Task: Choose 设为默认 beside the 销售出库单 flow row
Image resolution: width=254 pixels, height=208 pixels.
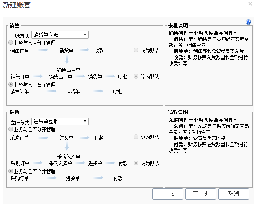Action: 136,76
